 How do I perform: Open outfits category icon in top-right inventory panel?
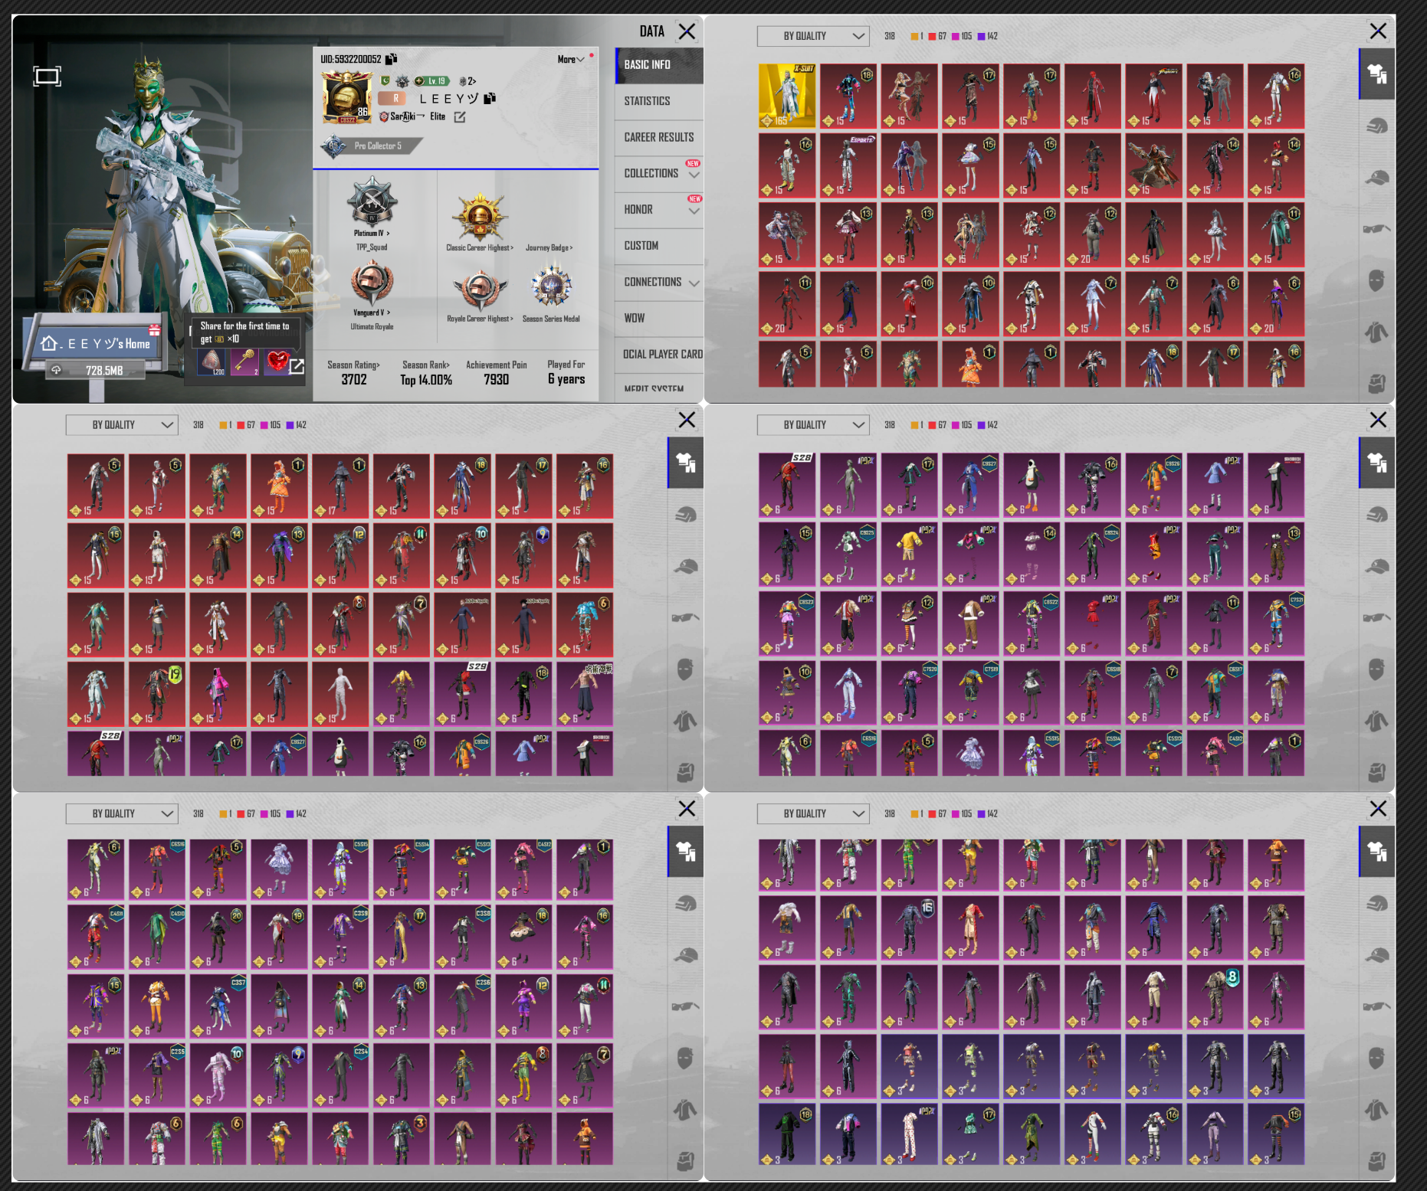1377,74
